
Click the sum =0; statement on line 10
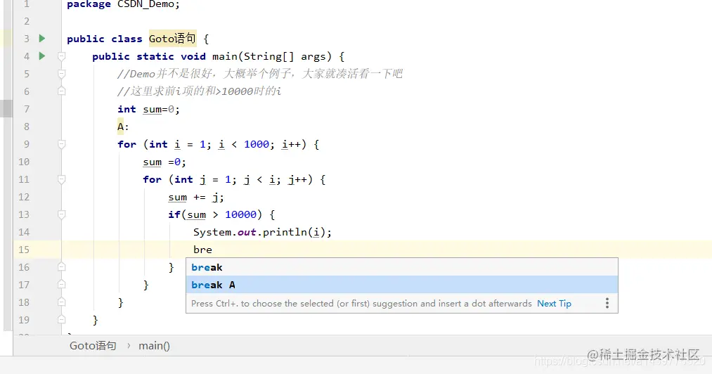[x=164, y=162]
